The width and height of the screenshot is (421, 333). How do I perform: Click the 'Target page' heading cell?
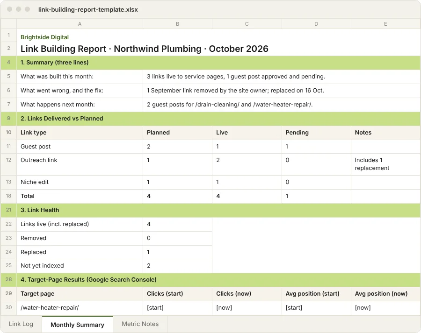(x=80, y=294)
